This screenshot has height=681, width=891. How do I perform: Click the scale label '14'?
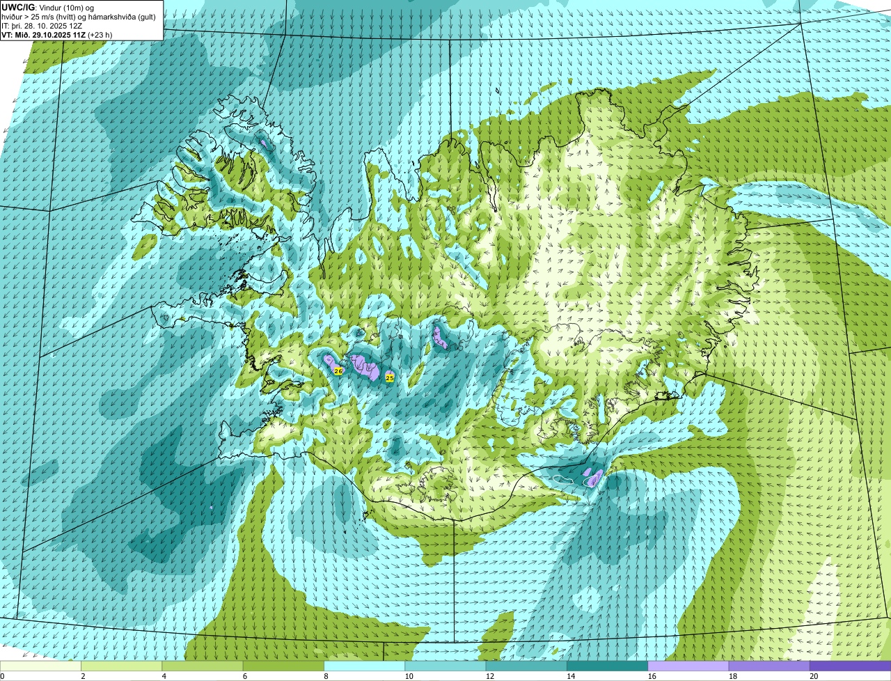(570, 676)
